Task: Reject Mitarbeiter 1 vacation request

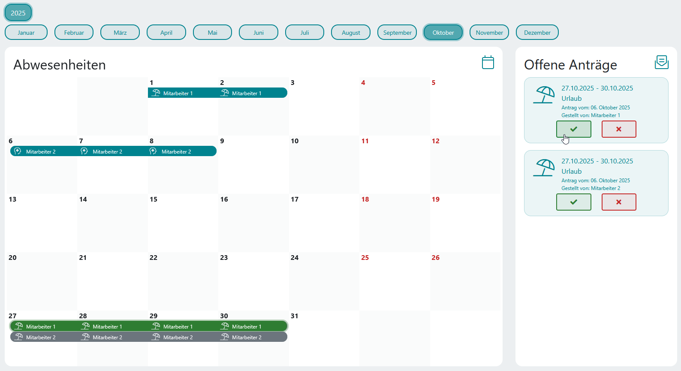Action: (618, 129)
